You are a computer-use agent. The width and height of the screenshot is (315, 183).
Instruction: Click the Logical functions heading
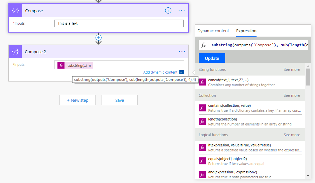point(213,135)
